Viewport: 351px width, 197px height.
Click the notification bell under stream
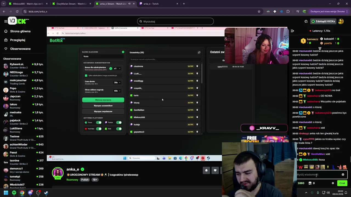click(x=206, y=170)
